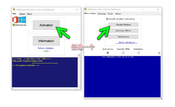The image size is (175, 107).
Task: Select the Scheduler radio button
Action: point(138,53)
